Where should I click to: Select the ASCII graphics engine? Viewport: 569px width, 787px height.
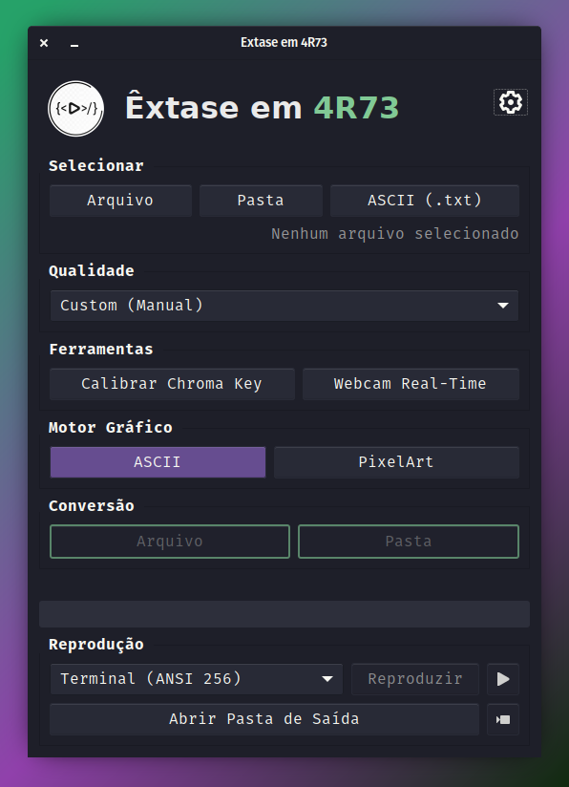[158, 461]
